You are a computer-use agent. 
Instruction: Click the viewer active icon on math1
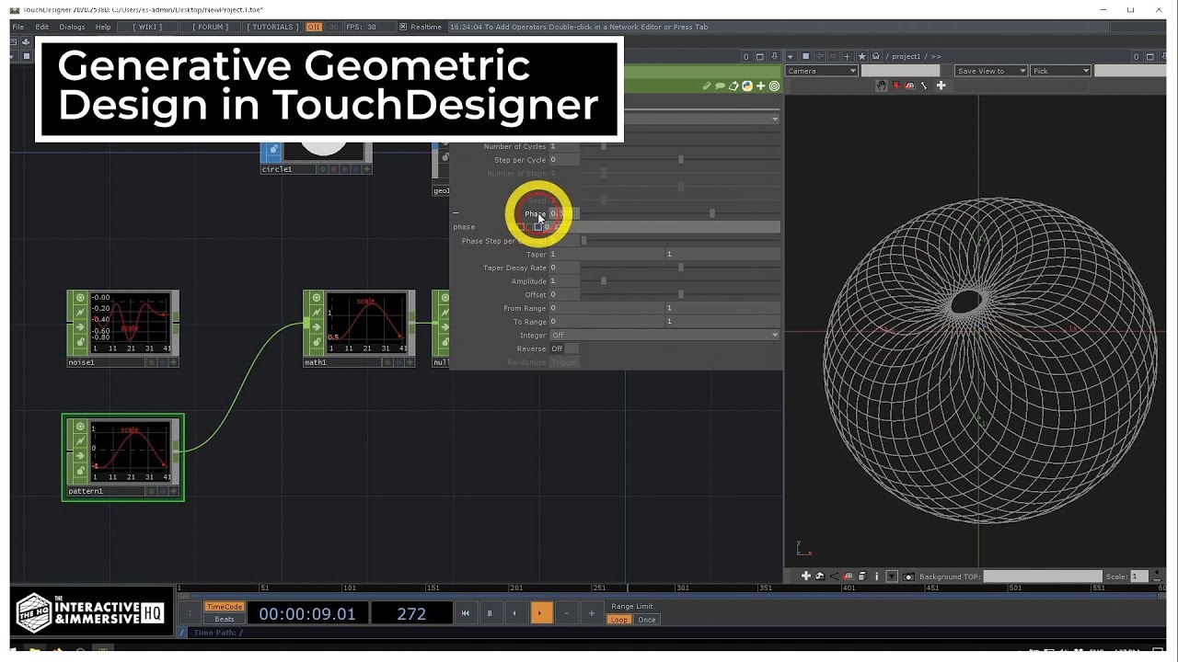(x=317, y=298)
